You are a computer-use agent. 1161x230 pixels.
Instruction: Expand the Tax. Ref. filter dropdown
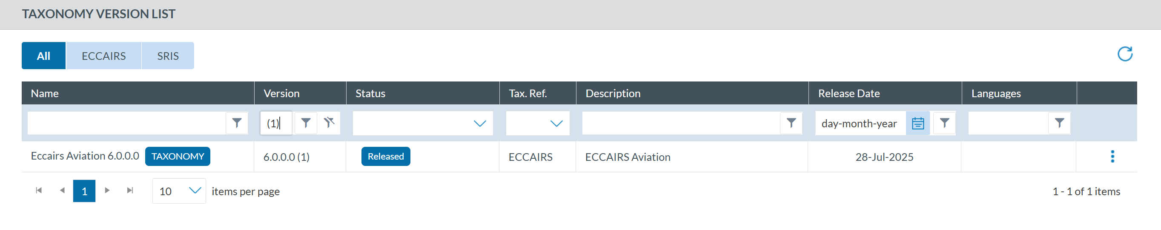click(556, 123)
